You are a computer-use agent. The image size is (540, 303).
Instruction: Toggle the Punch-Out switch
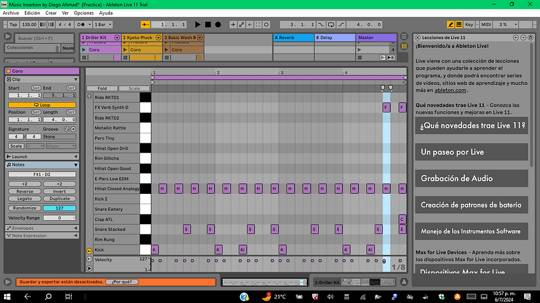click(341, 24)
